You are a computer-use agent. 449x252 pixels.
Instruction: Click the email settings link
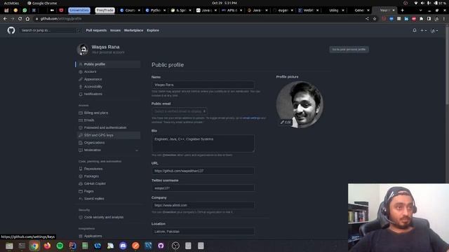(x=252, y=118)
